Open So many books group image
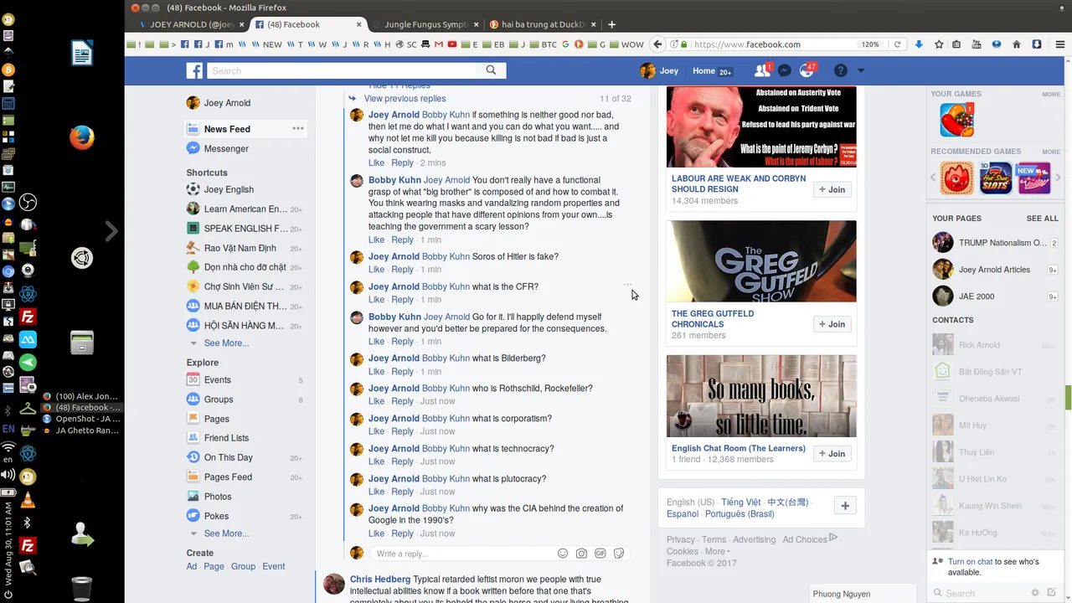 tap(761, 396)
